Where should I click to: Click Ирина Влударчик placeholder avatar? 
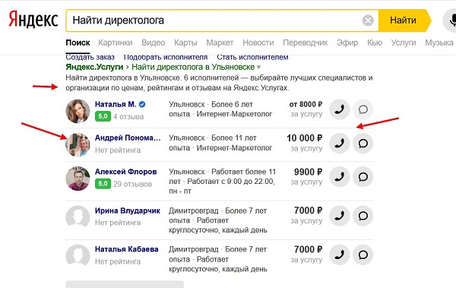[x=78, y=217]
